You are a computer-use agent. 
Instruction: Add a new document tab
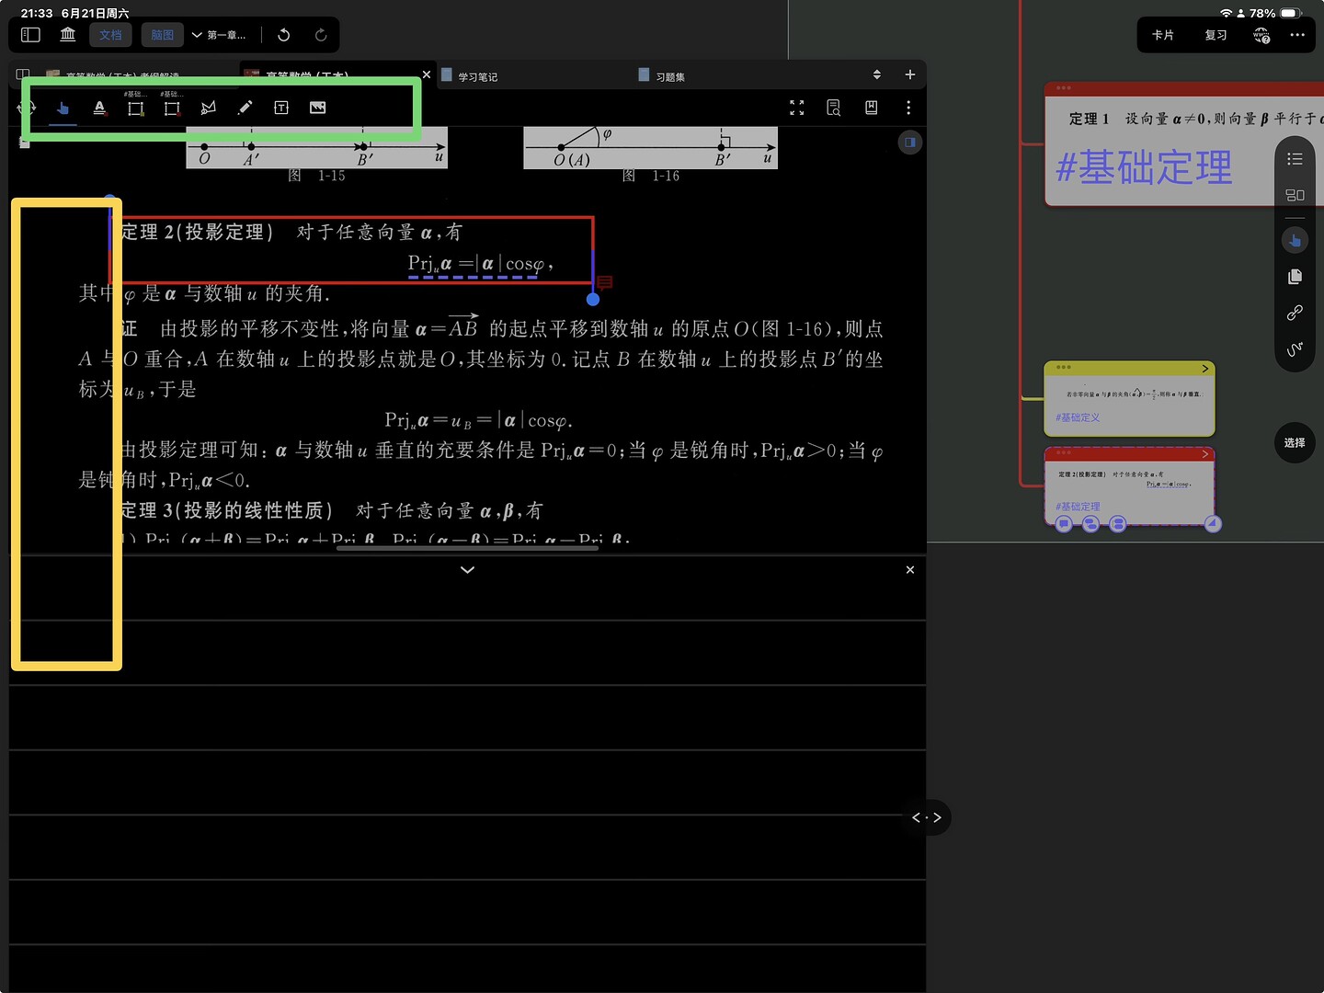point(909,74)
